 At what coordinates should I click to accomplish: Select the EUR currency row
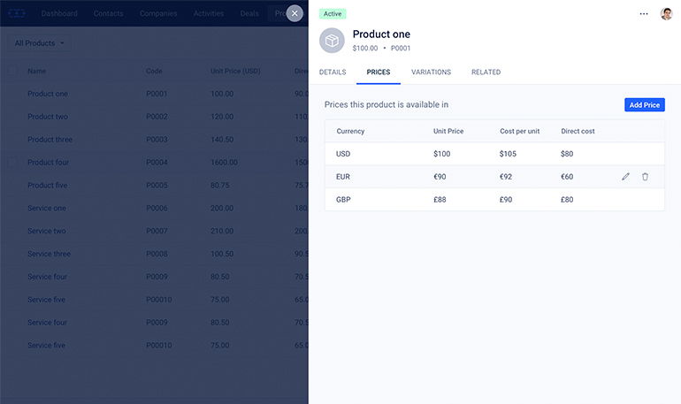coord(494,177)
